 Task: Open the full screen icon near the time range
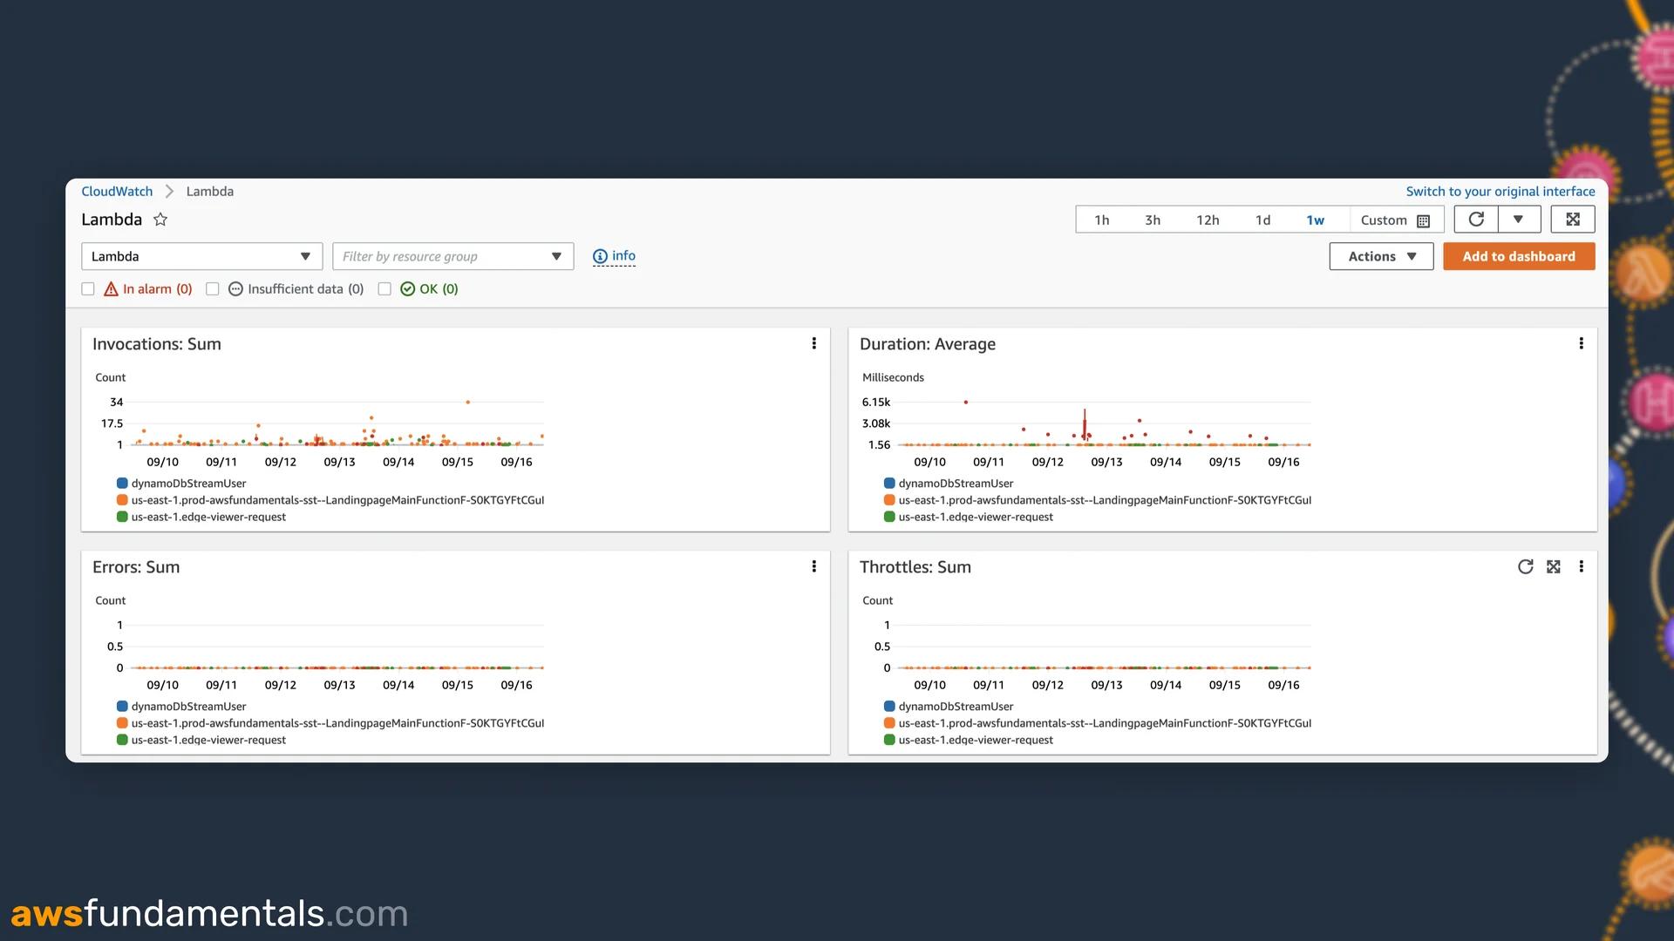tap(1572, 219)
